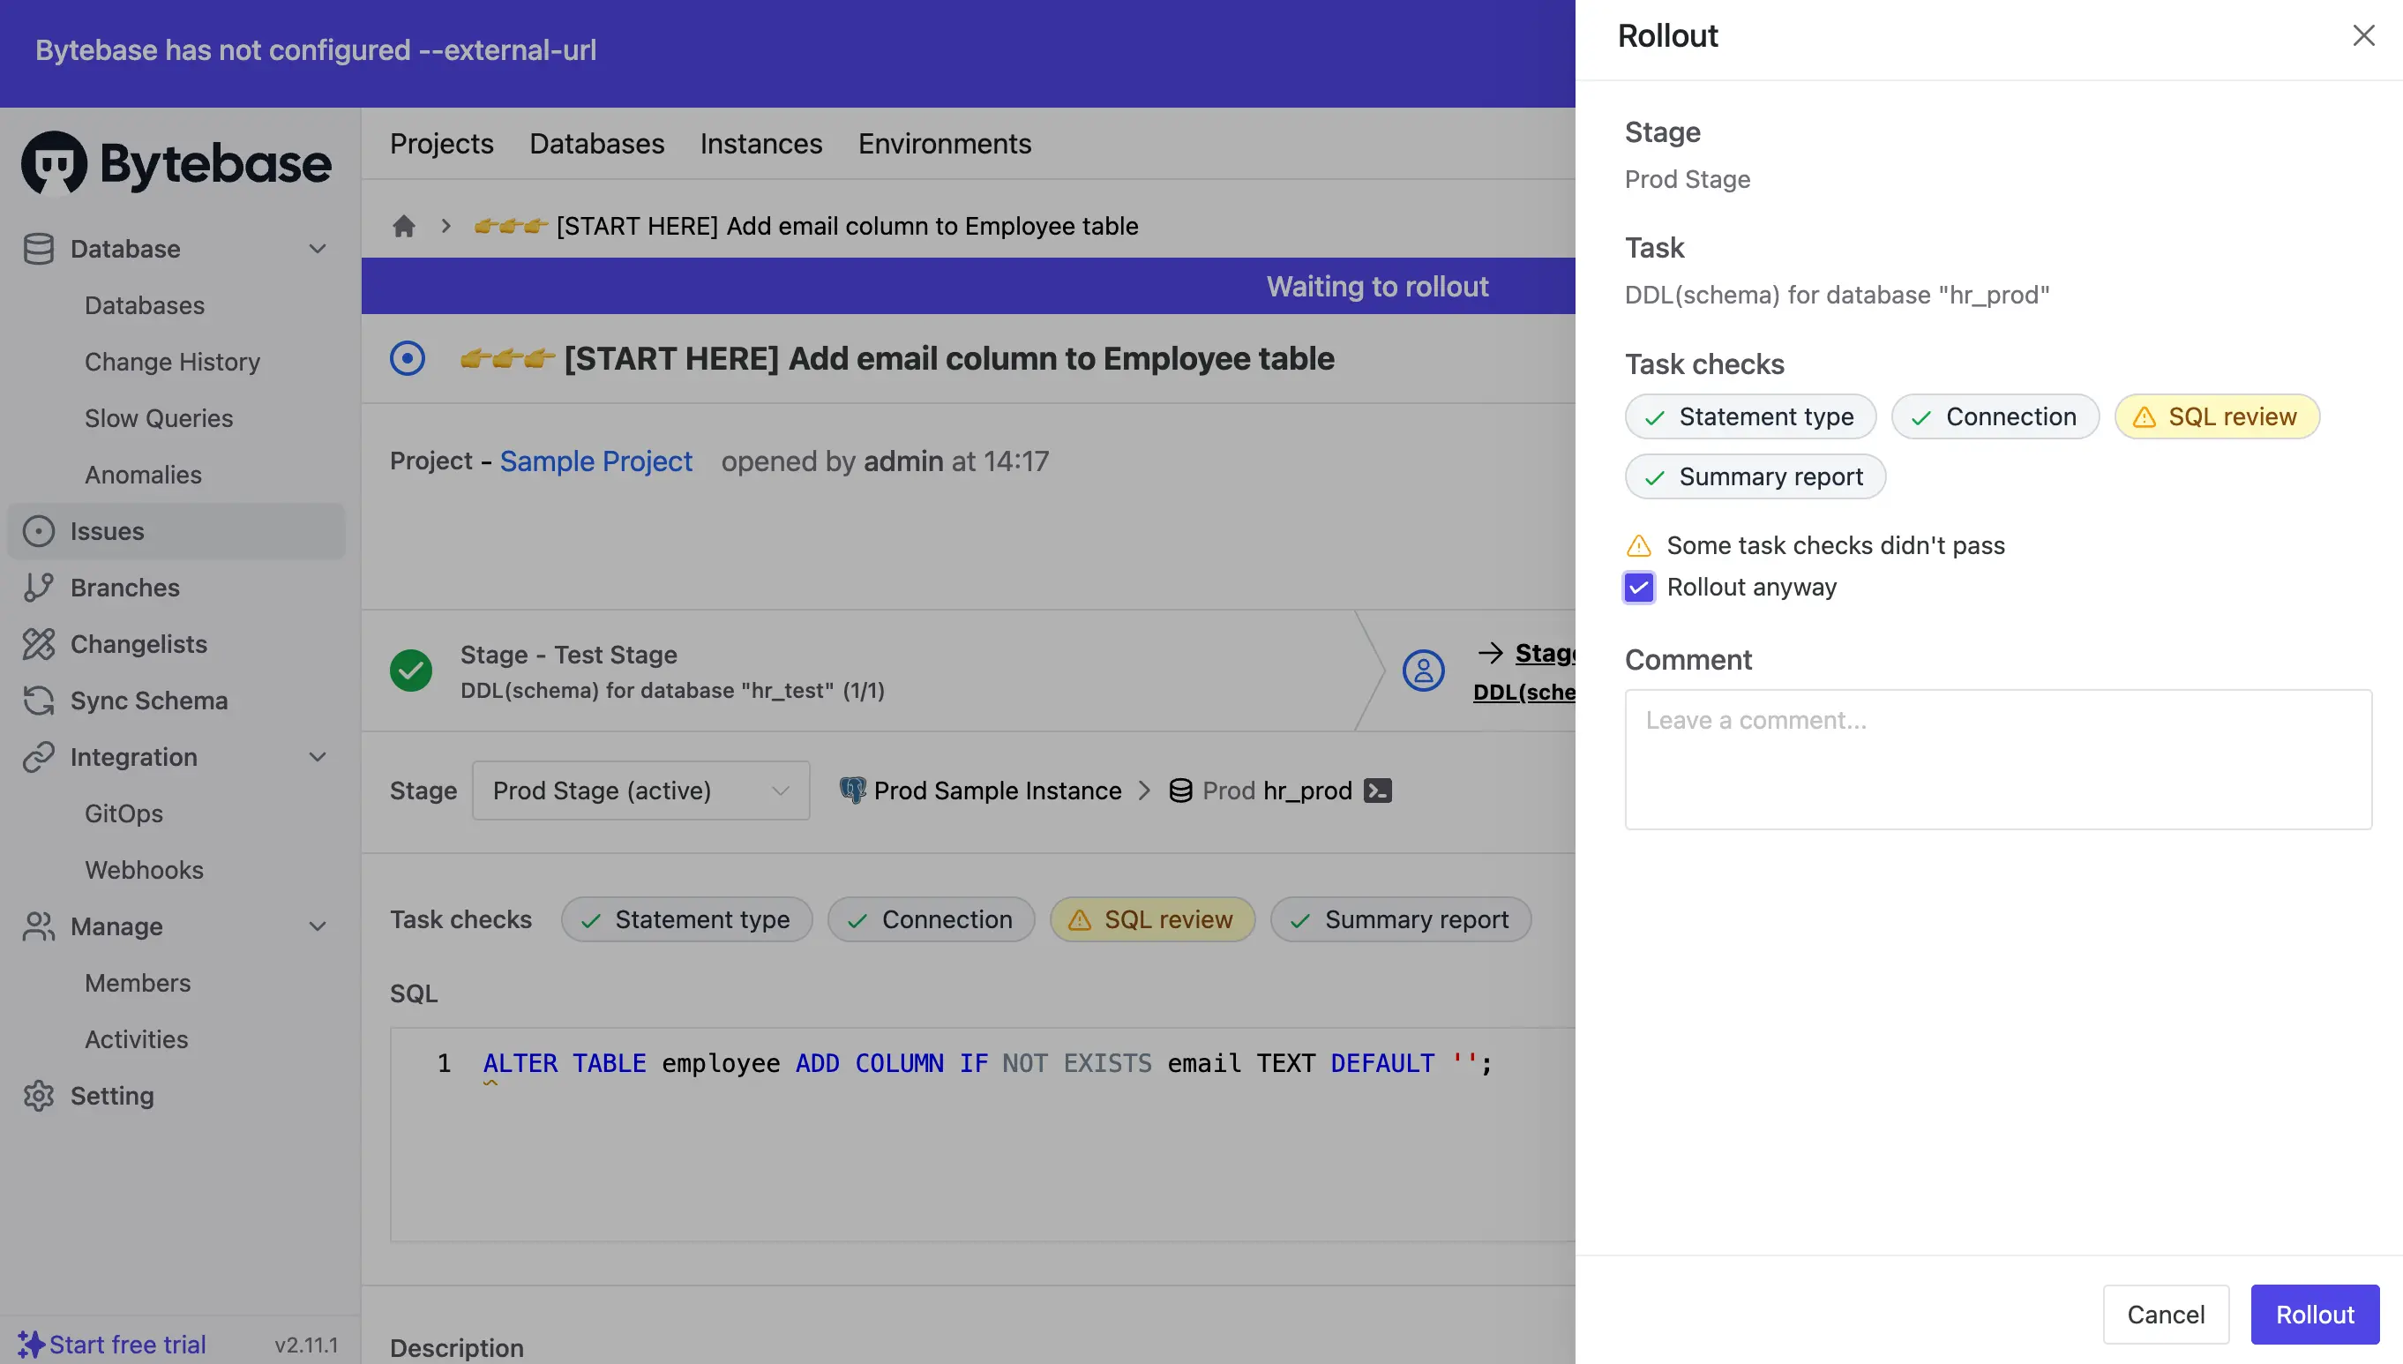Click the admin user name
The width and height of the screenshot is (2403, 1364).
[902, 461]
